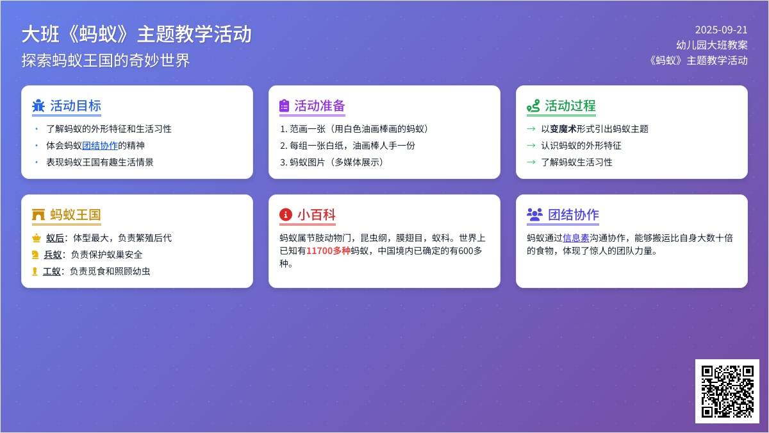769x433 pixels.
Task: Click the people icon in 团结协作 card heading
Action: (x=534, y=215)
